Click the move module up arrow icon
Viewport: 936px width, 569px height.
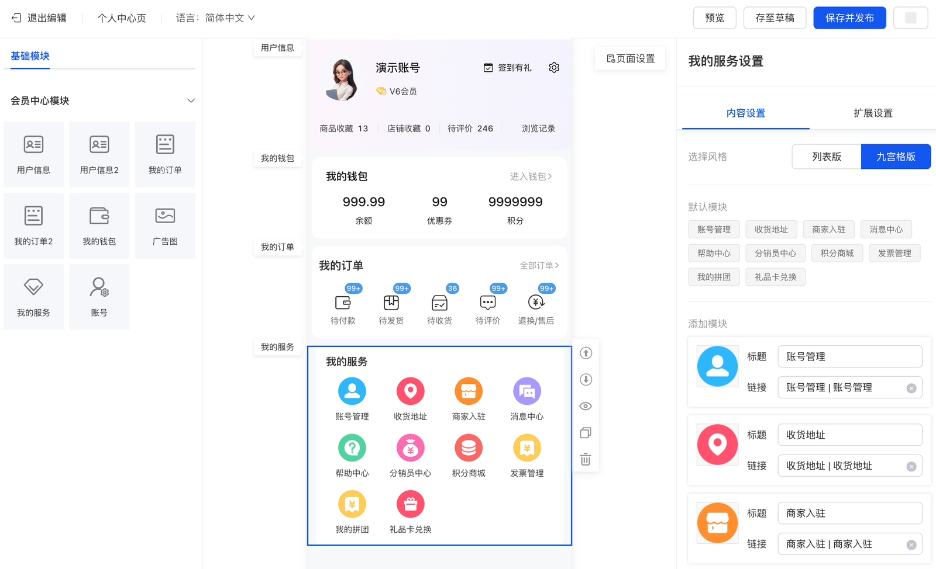click(586, 353)
